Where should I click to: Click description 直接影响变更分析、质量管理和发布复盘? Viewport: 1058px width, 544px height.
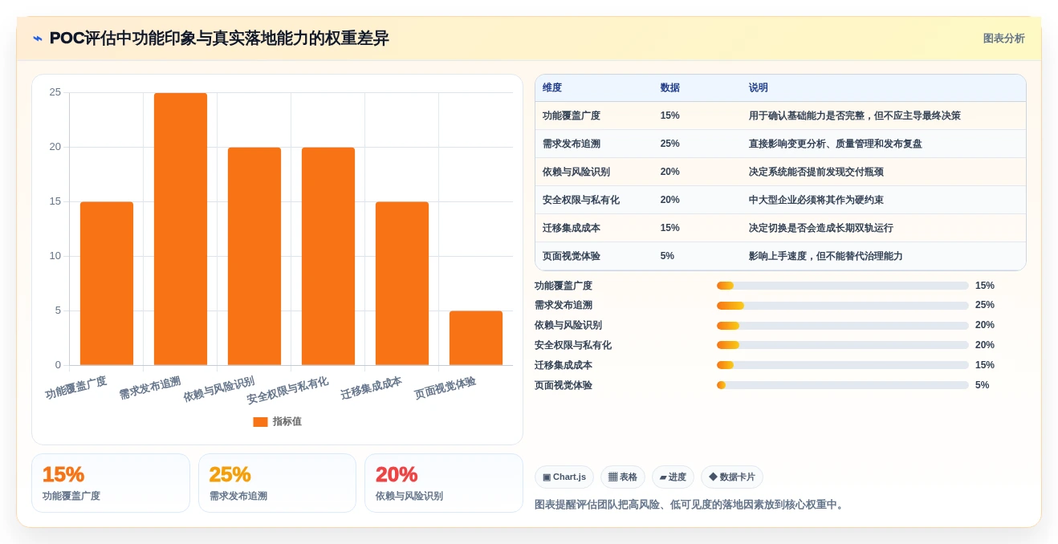click(836, 144)
